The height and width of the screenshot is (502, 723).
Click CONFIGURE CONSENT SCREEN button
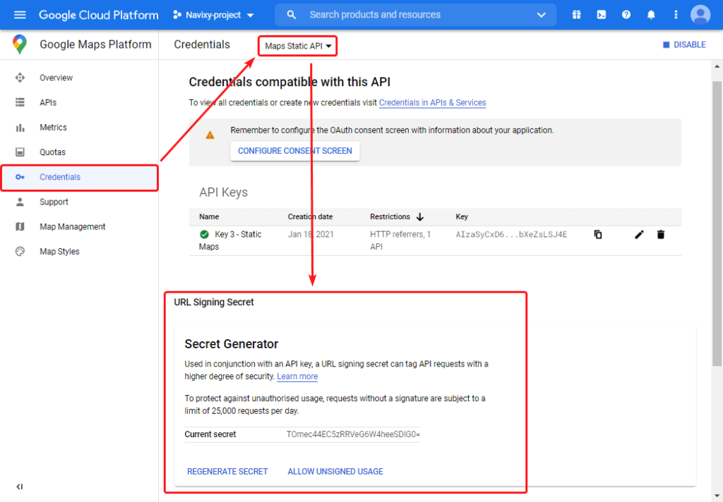295,151
